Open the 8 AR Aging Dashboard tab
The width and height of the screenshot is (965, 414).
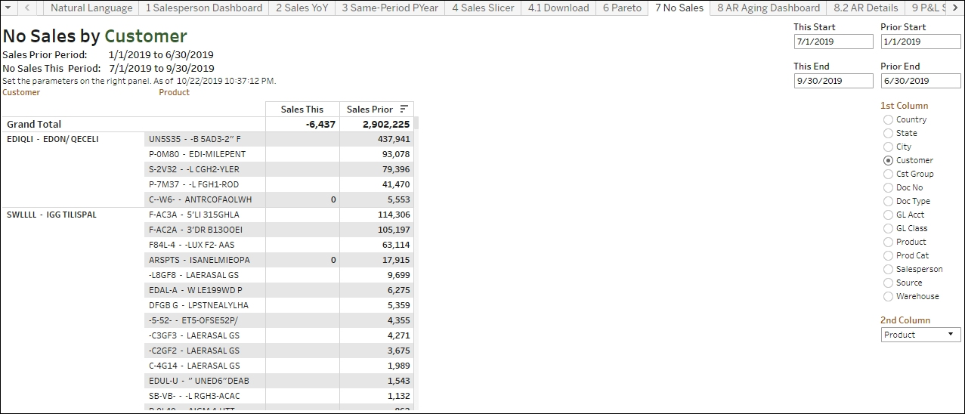point(768,8)
